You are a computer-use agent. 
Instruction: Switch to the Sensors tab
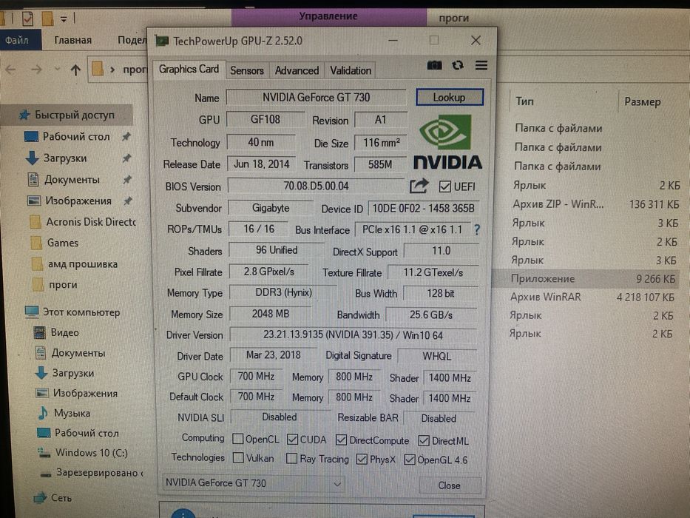[247, 70]
